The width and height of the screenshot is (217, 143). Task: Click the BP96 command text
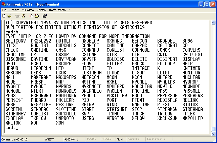tap(188, 41)
